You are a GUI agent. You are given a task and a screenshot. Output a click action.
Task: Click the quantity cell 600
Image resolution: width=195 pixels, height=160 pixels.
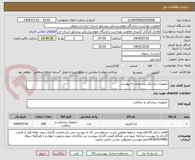(x=44, y=123)
